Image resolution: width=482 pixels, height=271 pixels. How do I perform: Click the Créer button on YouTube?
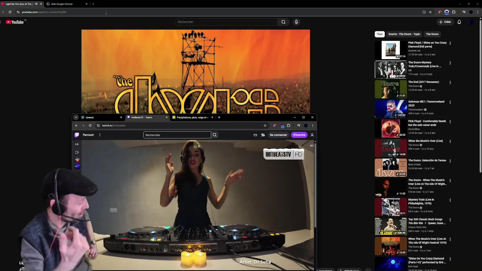coord(445,22)
